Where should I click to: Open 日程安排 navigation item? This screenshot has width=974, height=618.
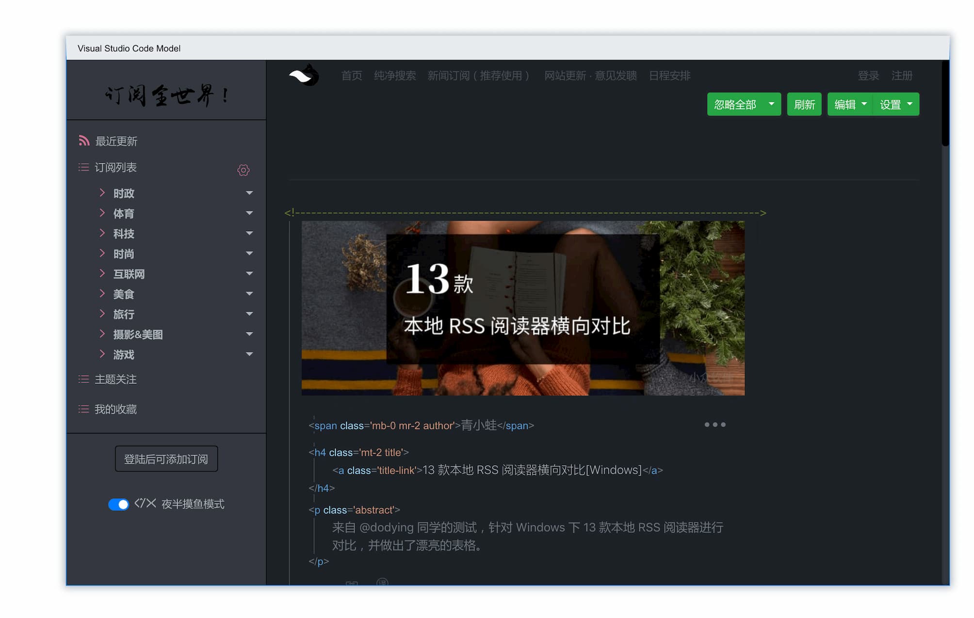[670, 76]
